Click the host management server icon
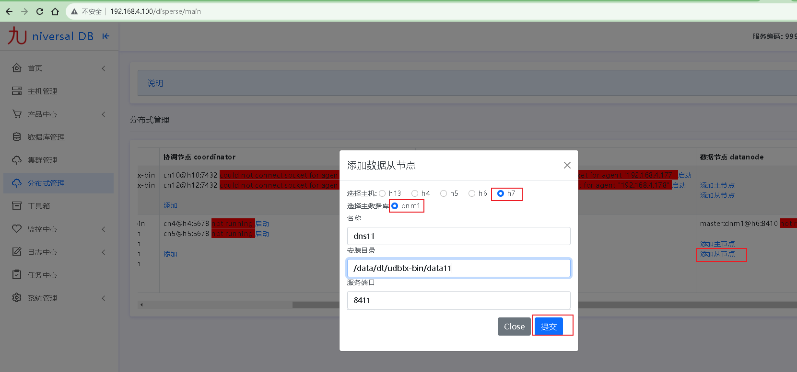 coord(17,91)
